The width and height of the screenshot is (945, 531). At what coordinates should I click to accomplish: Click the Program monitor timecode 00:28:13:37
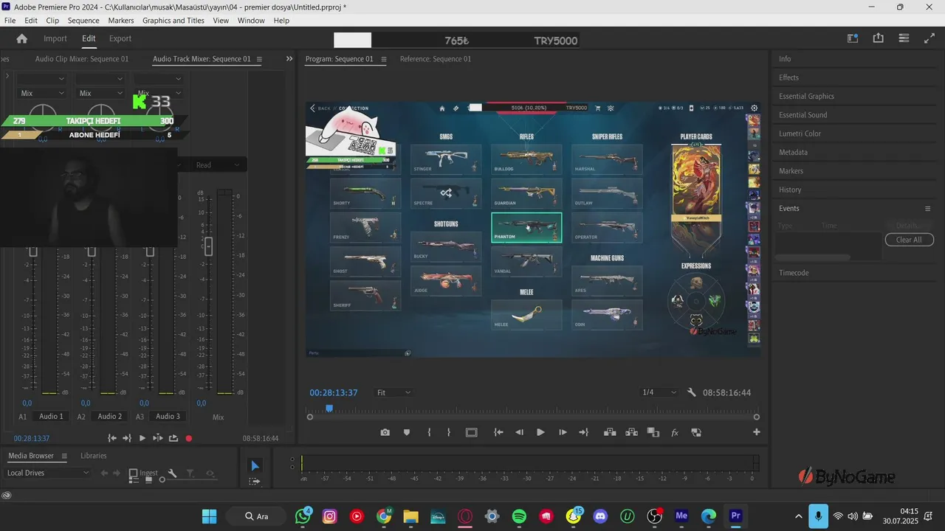(x=334, y=392)
